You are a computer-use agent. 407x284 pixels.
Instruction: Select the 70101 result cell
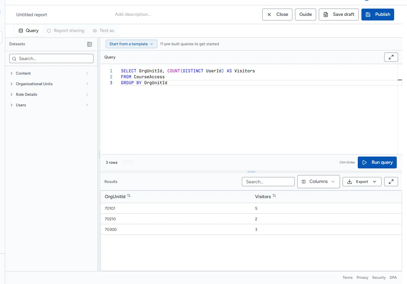[176, 208]
